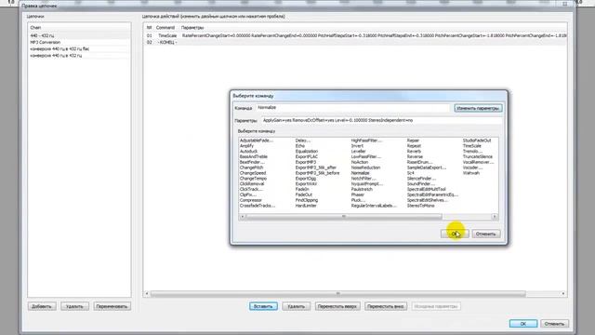Image resolution: width=595 pixels, height=335 pixels.
Task: Select BassAndTreble in the command list
Action: 254,156
